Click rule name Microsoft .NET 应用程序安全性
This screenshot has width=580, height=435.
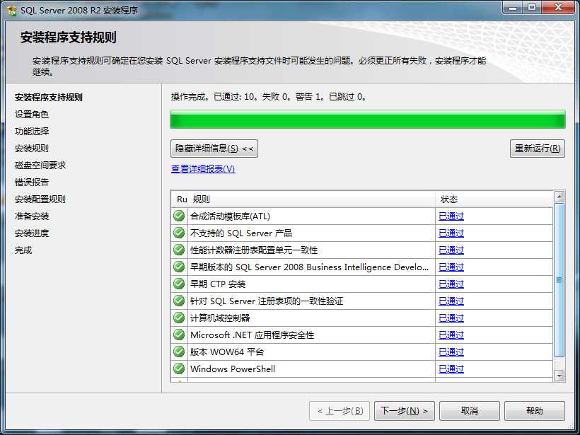pos(253,335)
